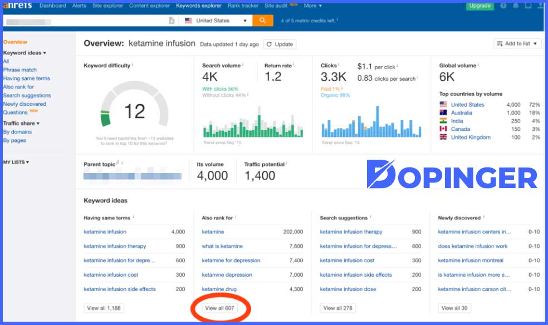Click the green Upgrade button
The width and height of the screenshot is (548, 325).
click(x=480, y=6)
